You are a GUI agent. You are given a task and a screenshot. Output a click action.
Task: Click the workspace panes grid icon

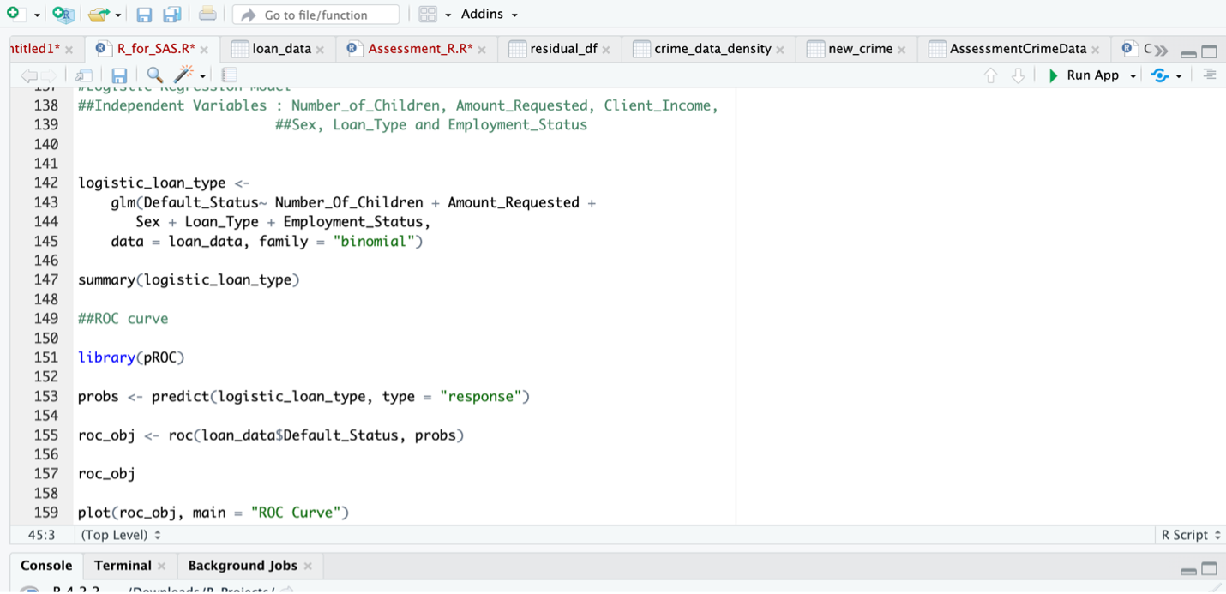(428, 15)
